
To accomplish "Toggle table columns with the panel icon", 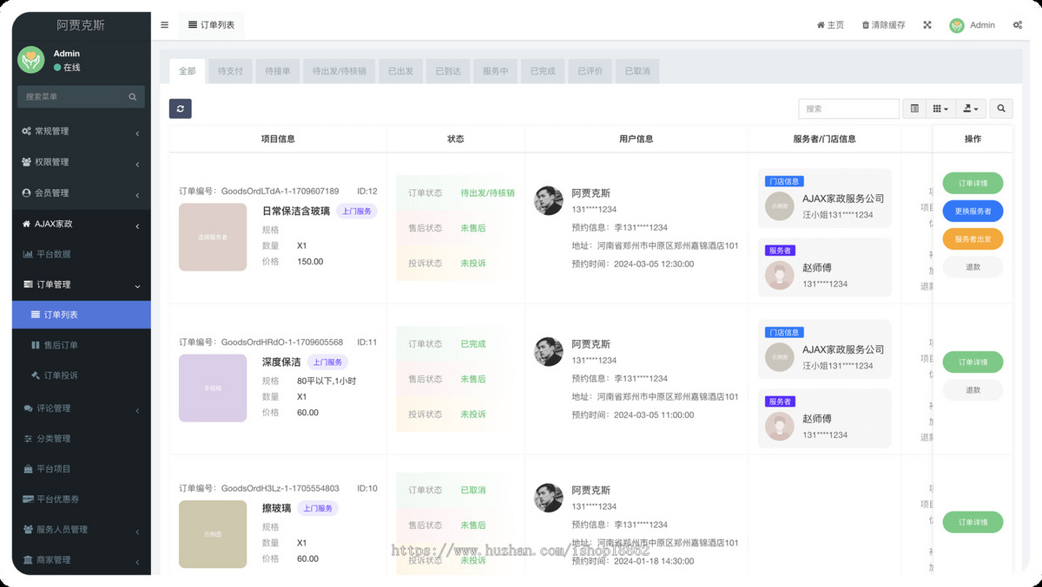I will coord(914,108).
